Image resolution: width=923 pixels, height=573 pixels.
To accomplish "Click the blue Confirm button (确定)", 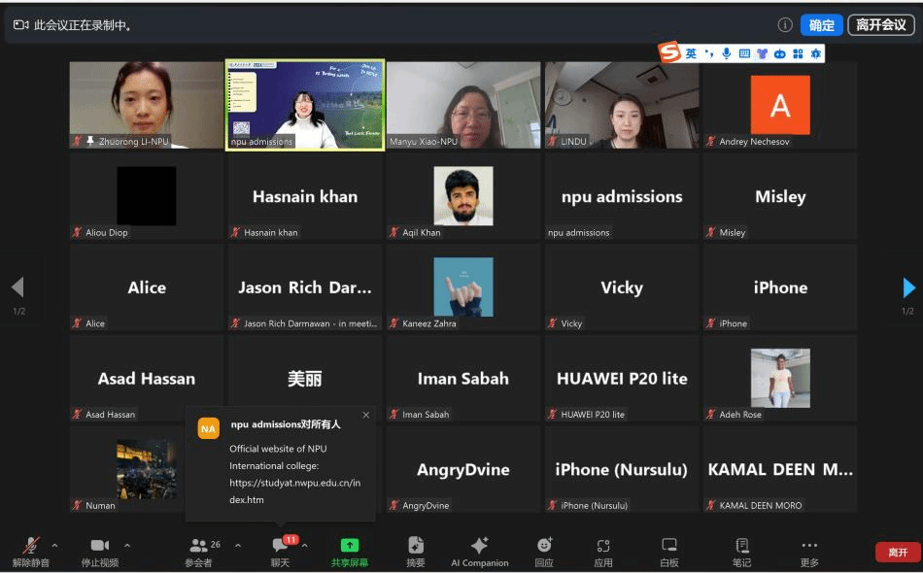I will (821, 25).
